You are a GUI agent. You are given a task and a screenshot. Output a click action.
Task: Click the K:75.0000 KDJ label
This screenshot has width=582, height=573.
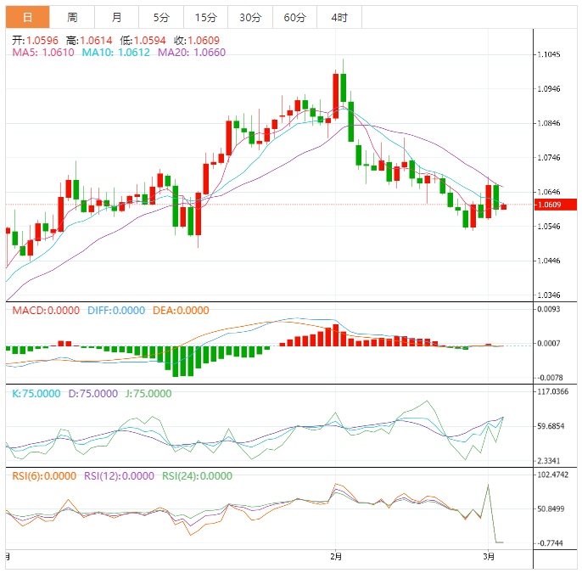(36, 394)
